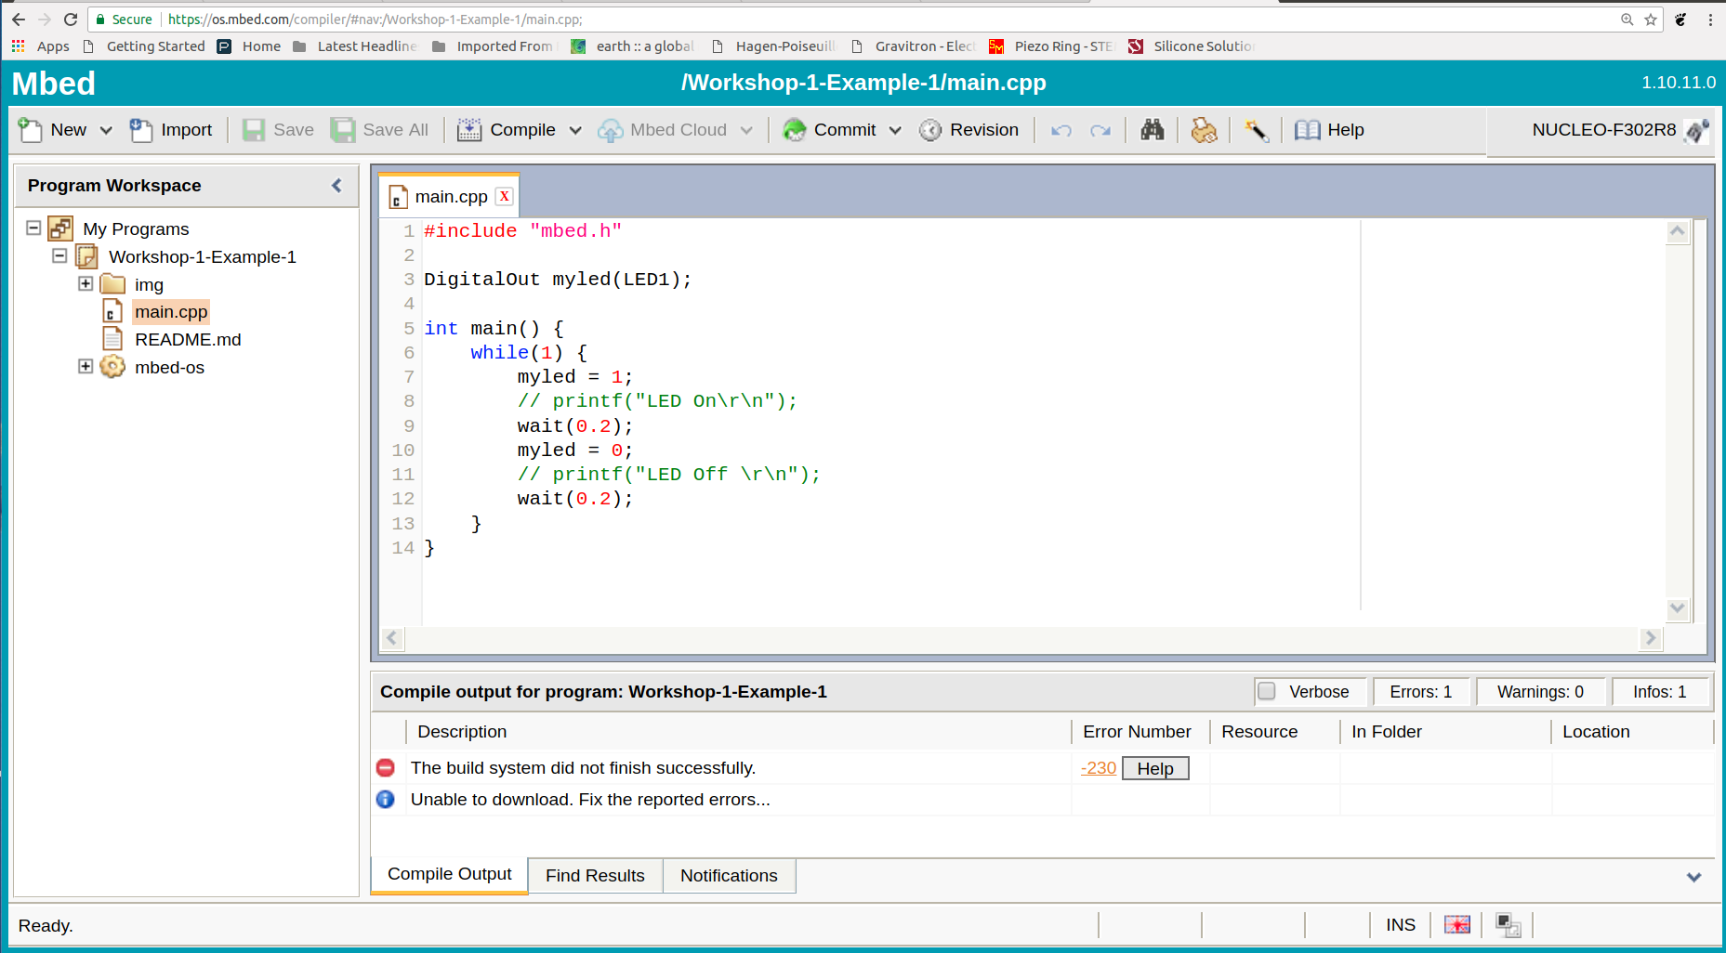Close the main.cpp editor tab
The image size is (1726, 953).
504,196
